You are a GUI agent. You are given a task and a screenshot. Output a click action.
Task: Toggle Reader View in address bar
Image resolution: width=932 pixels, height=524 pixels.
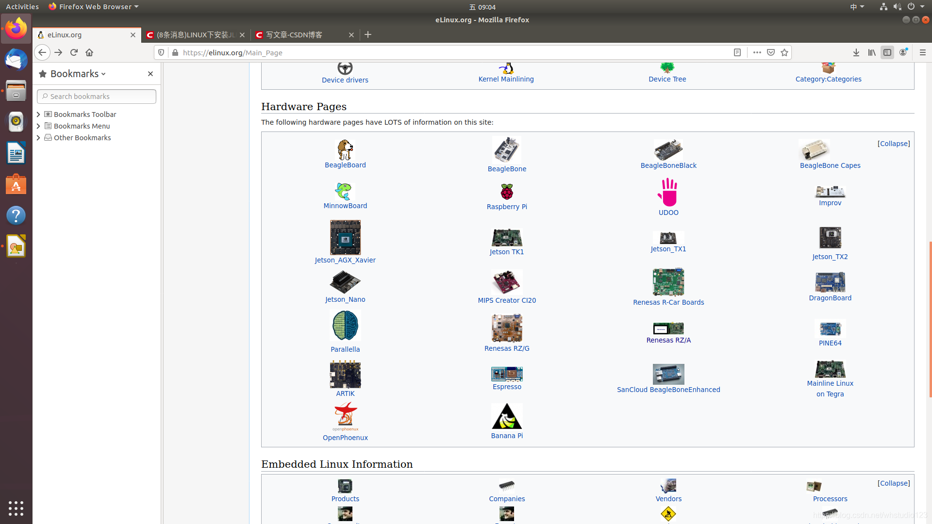(737, 52)
